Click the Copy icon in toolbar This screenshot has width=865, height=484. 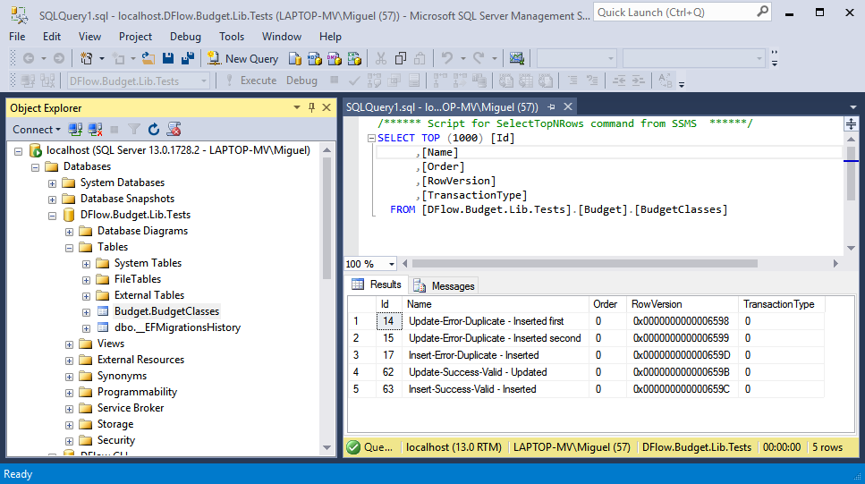click(401, 58)
